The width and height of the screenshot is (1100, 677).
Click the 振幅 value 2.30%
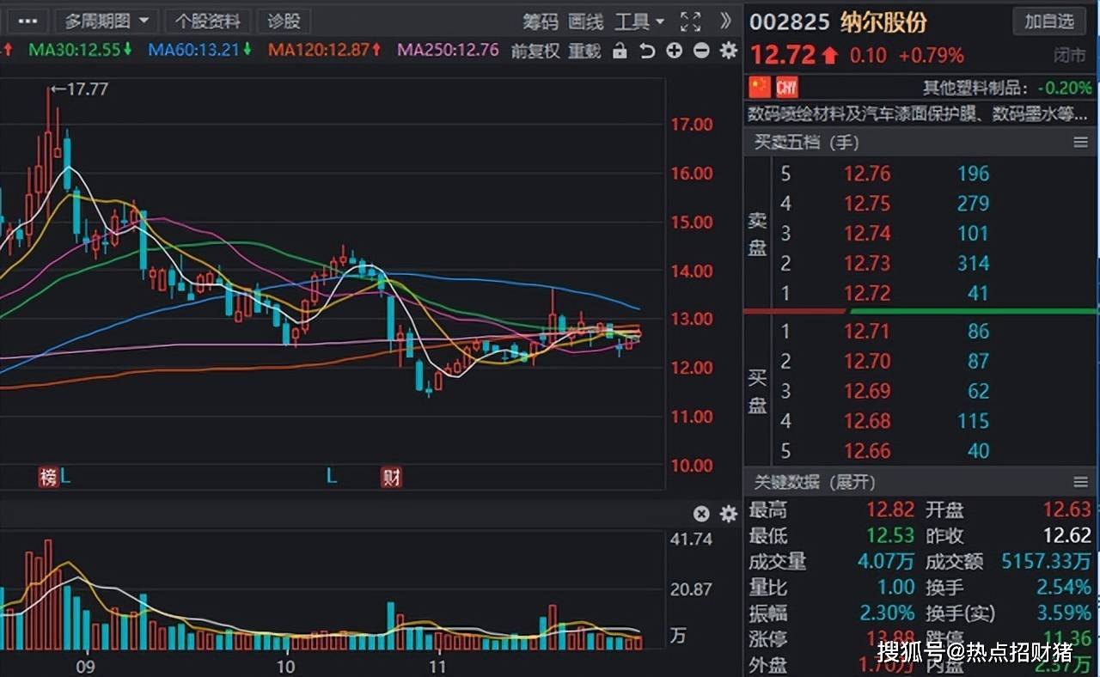888,613
